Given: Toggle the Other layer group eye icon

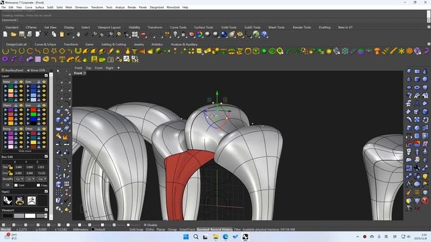Looking at the screenshot, I should tap(44, 128).
